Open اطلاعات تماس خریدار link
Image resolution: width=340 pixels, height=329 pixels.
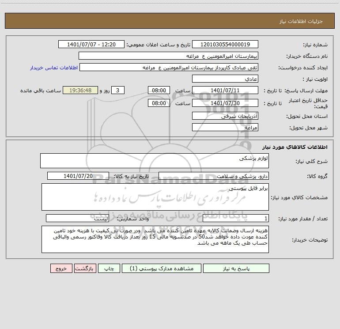point(54,68)
